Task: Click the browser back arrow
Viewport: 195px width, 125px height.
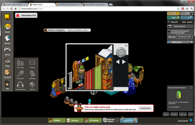Action: tap(4, 9)
